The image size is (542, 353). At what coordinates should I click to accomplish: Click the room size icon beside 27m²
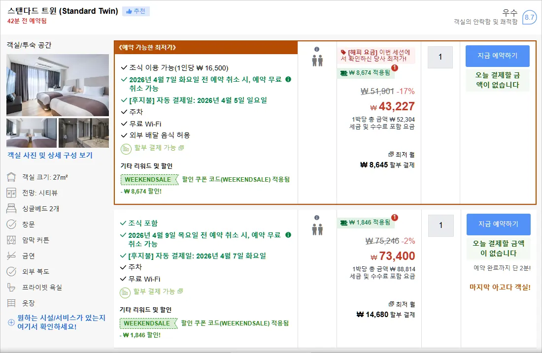[11, 177]
